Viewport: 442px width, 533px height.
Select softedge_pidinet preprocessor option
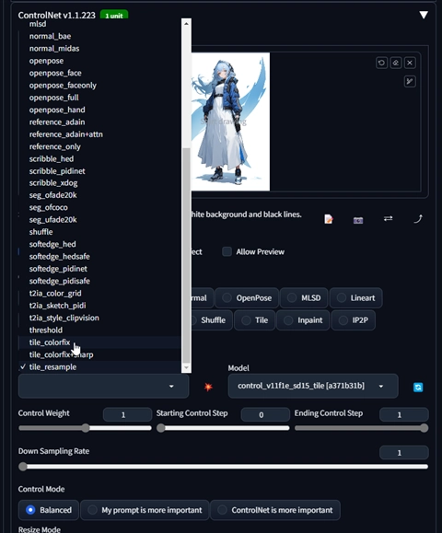pos(100,269)
